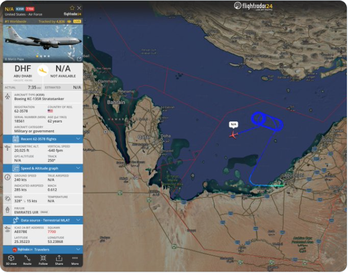Expand the Travelers section
This screenshot has width=349, height=275.
click(x=43, y=249)
